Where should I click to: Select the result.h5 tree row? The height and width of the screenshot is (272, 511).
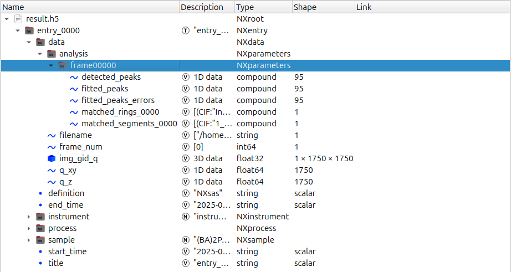(x=42, y=19)
